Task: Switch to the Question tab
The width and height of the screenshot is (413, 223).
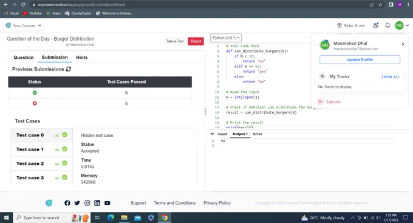Action: point(24,57)
